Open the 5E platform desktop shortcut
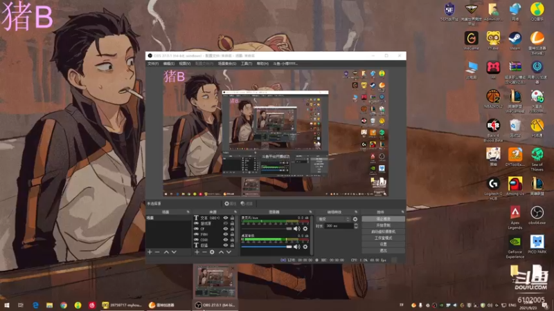This screenshot has width=554, height=311. tap(449, 11)
